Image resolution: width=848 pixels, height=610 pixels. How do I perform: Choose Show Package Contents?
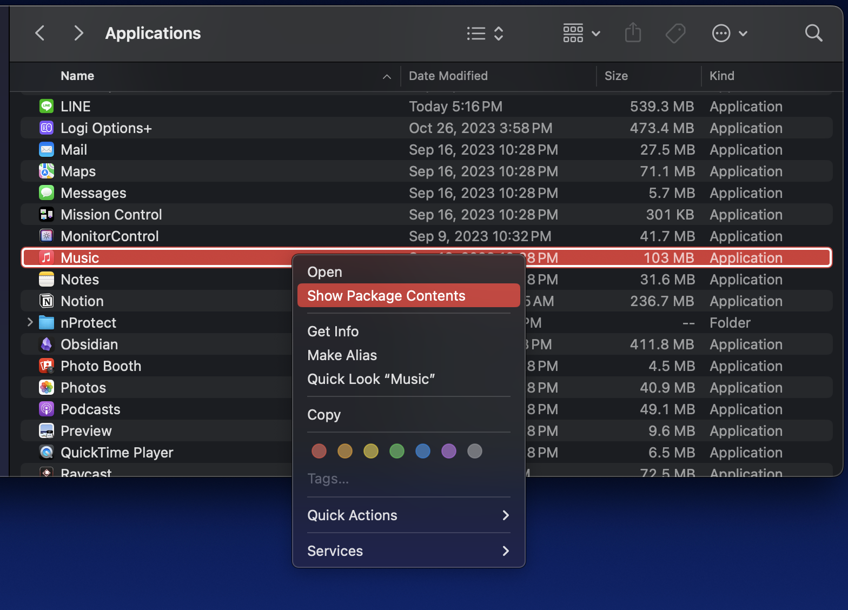[409, 296]
